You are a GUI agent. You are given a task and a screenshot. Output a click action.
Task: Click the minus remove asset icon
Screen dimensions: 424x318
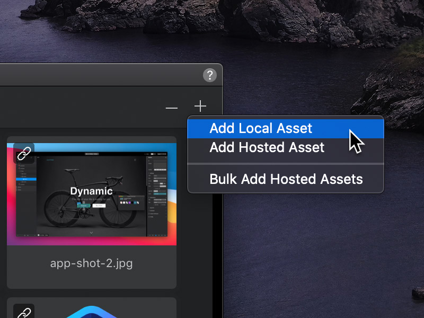pyautogui.click(x=172, y=108)
